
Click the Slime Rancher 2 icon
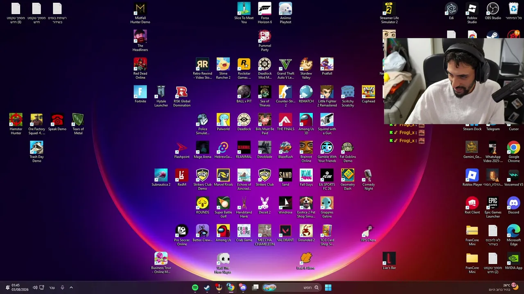pyautogui.click(x=223, y=69)
